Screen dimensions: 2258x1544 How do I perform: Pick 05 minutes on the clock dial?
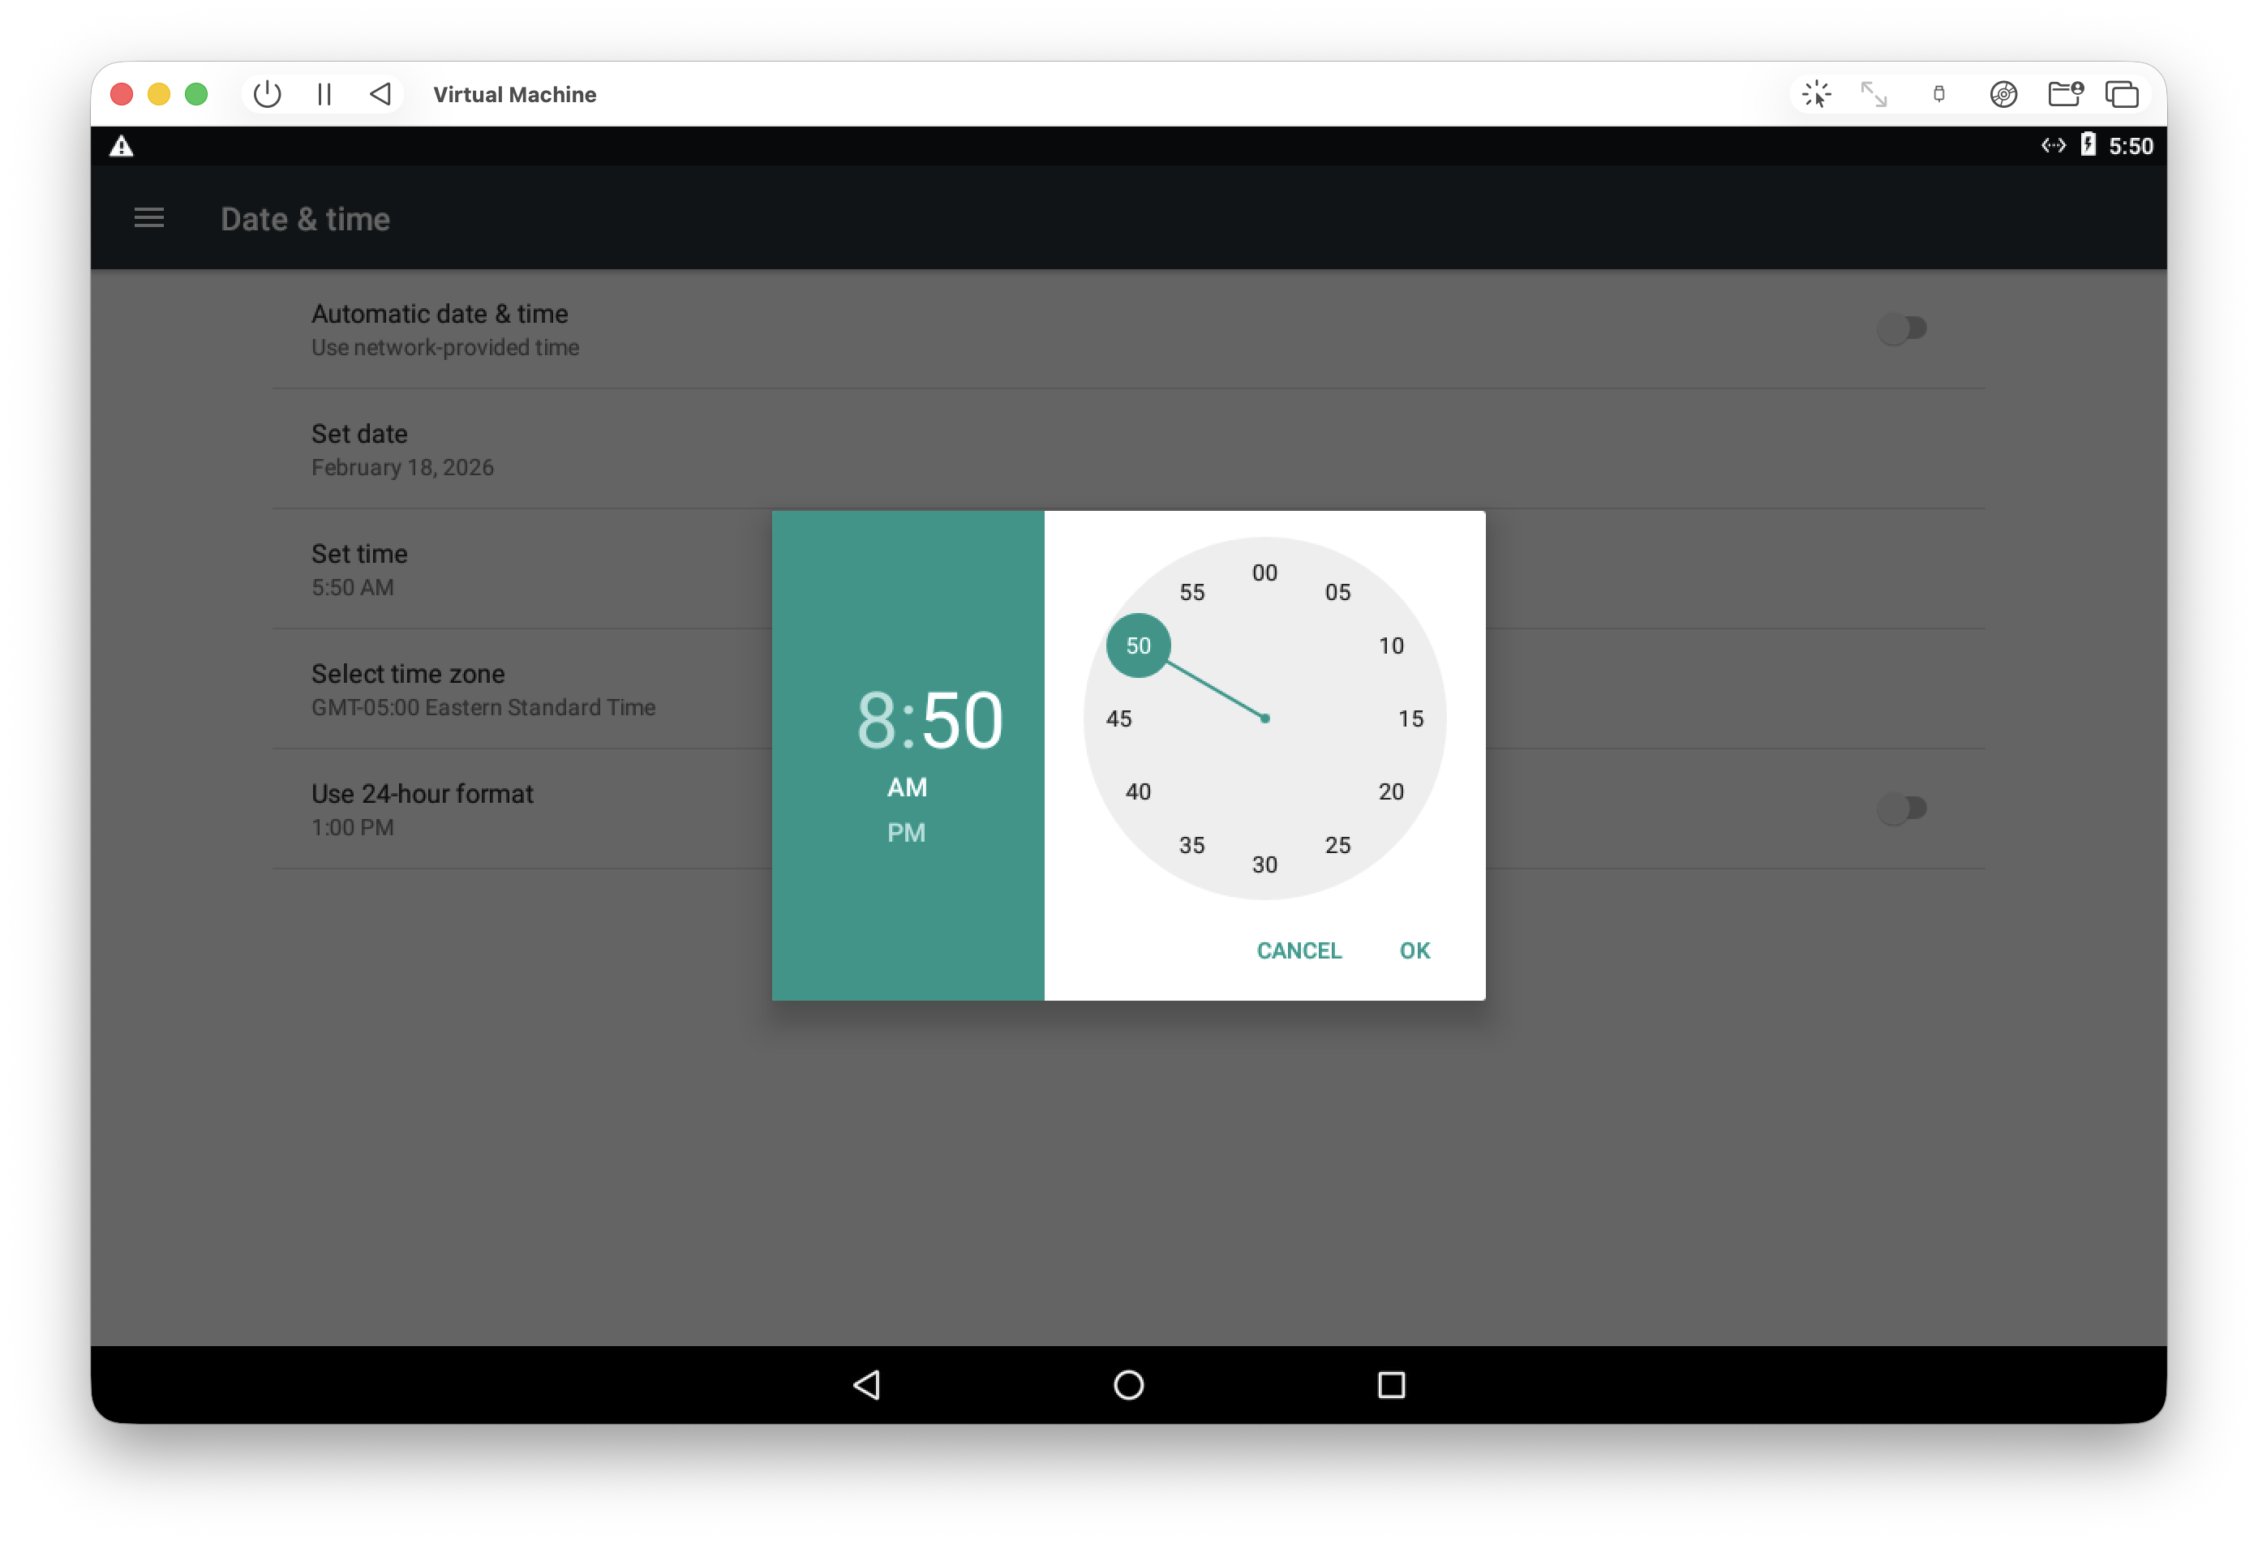(x=1338, y=593)
